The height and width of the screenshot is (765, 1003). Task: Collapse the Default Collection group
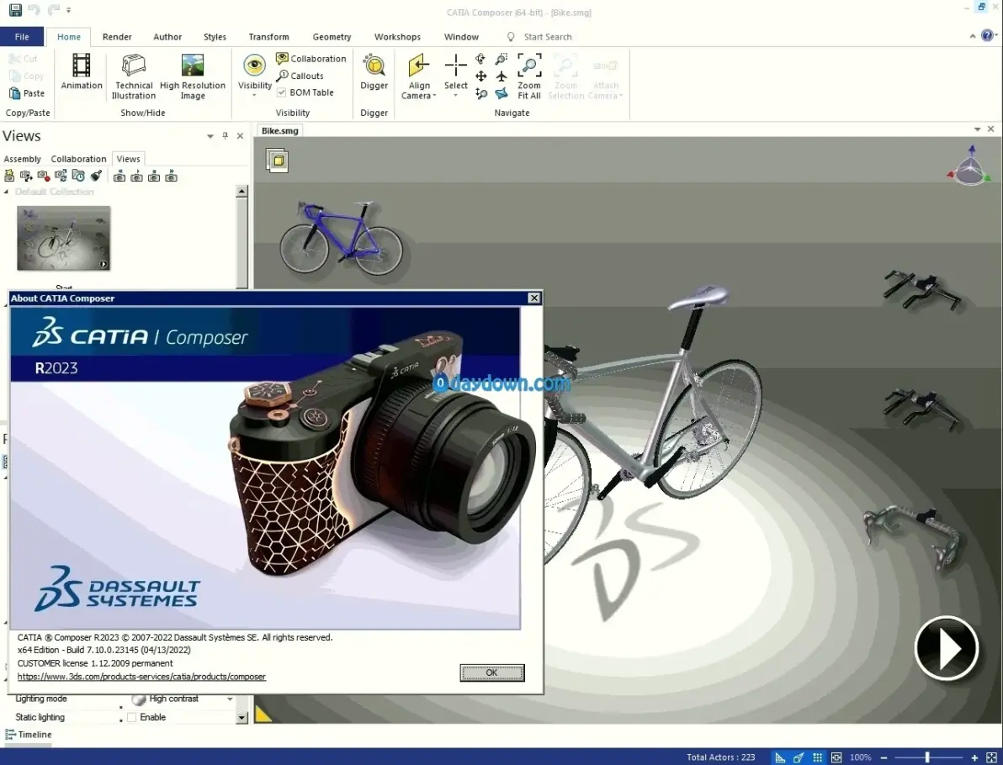pyautogui.click(x=7, y=192)
